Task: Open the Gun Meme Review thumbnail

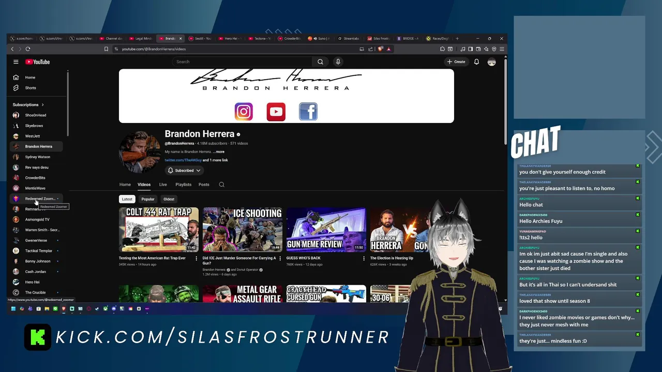Action: coord(326,229)
